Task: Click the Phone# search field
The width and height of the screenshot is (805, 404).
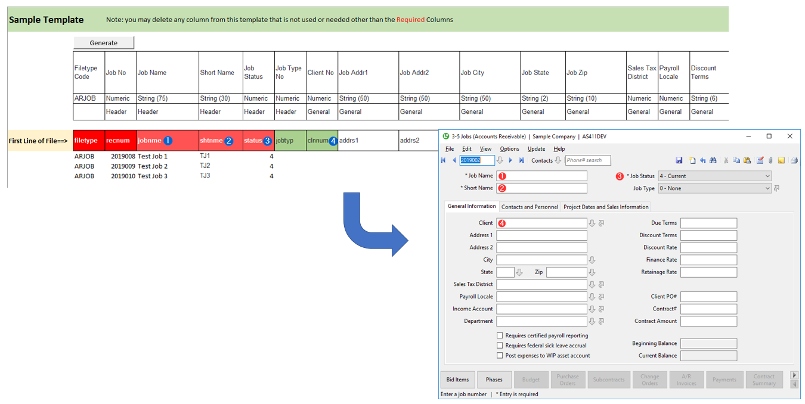Action: (x=588, y=160)
